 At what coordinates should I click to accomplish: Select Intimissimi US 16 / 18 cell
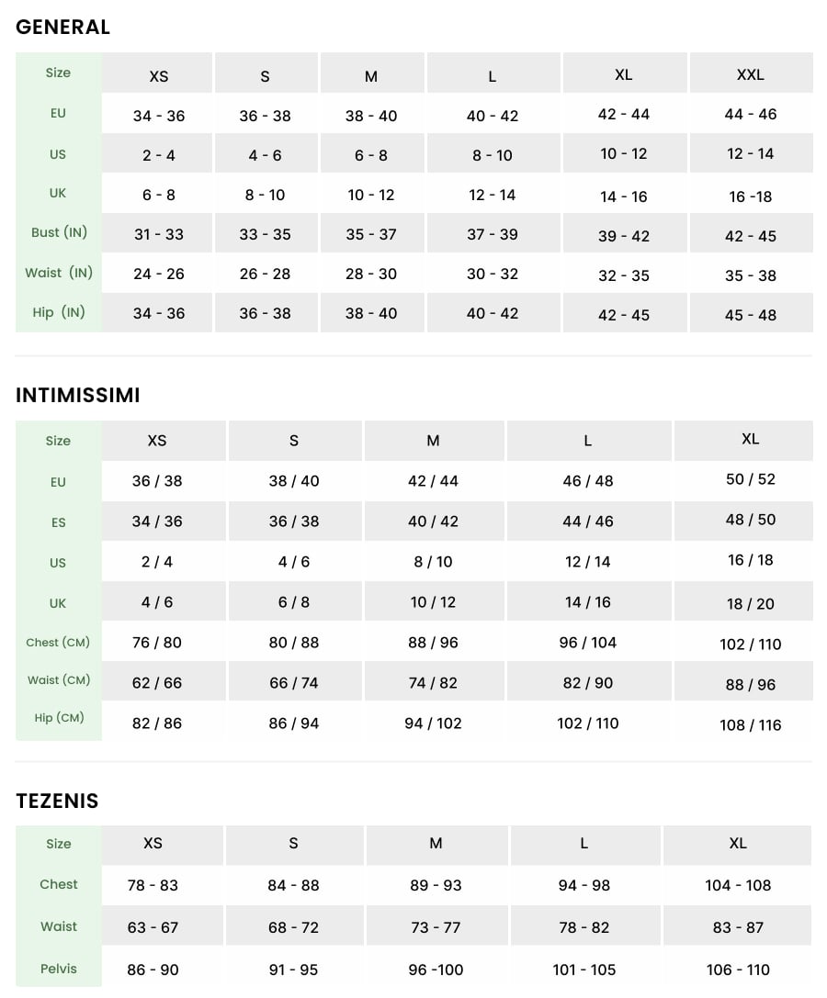click(x=751, y=560)
